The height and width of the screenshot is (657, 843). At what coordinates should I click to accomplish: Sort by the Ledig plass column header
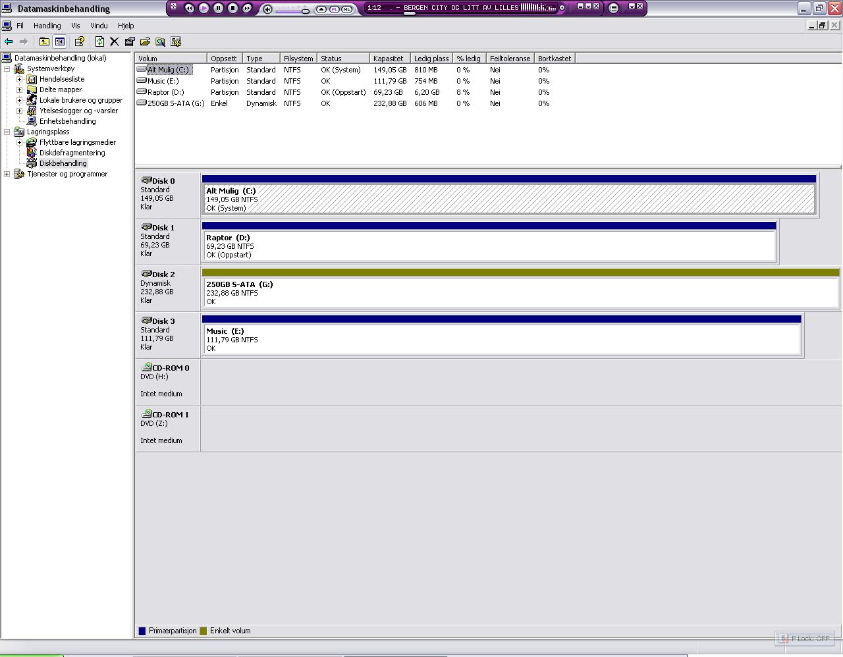coord(431,59)
